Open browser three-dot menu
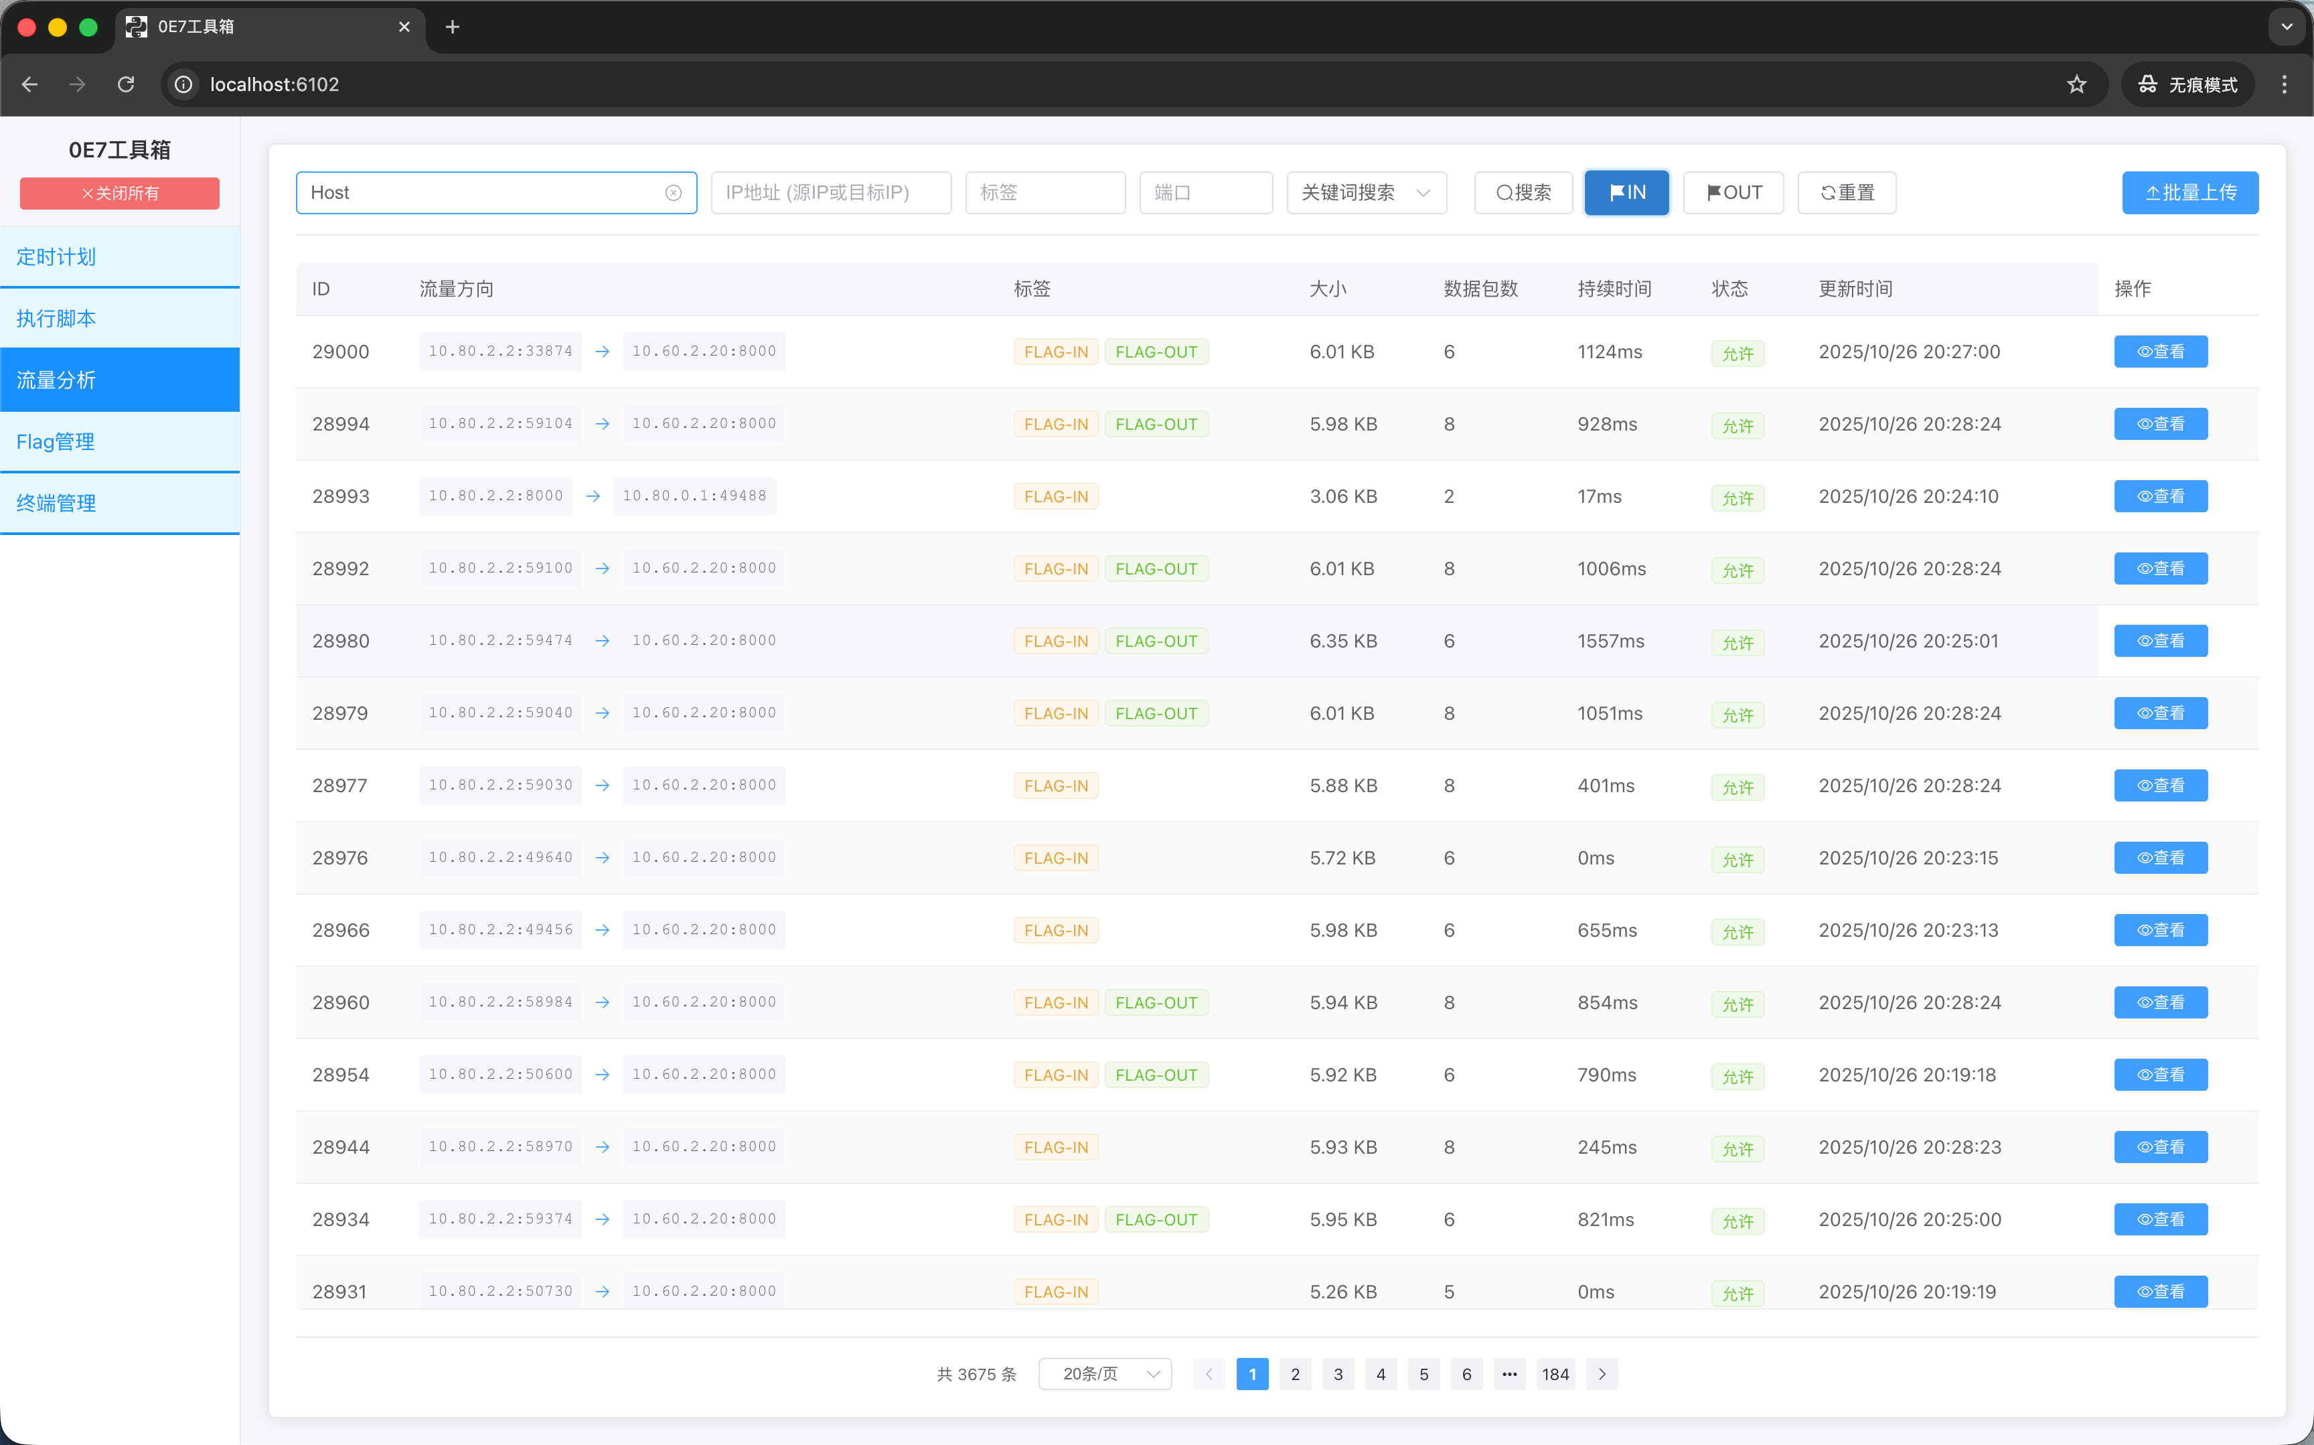This screenshot has height=1445, width=2314. pos(2285,84)
